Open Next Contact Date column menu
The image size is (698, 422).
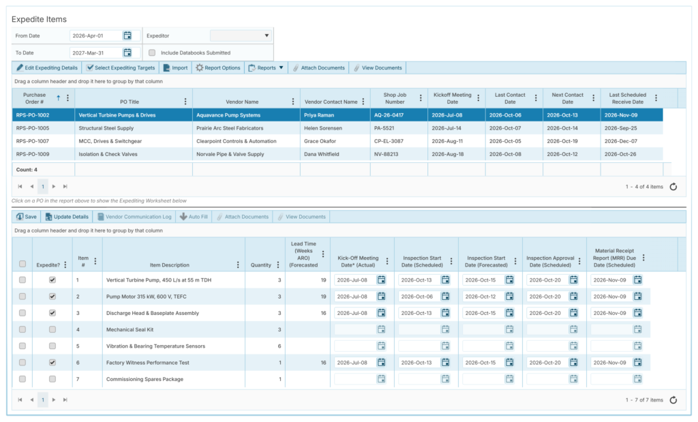[593, 98]
